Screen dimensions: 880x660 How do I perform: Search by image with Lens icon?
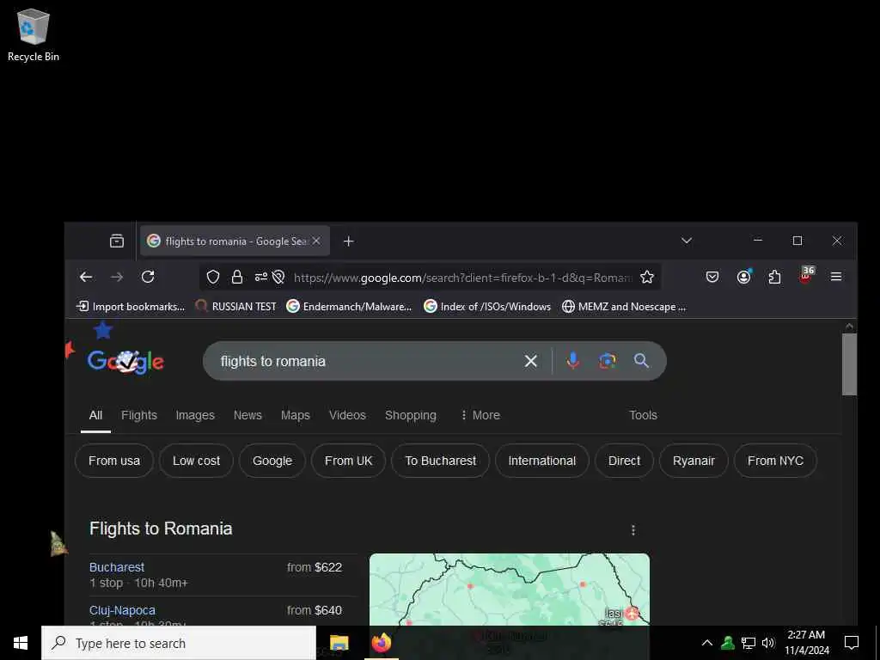[x=608, y=360]
